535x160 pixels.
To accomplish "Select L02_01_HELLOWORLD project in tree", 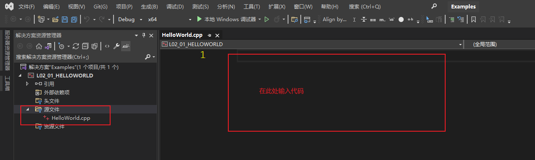I will tap(65, 75).
